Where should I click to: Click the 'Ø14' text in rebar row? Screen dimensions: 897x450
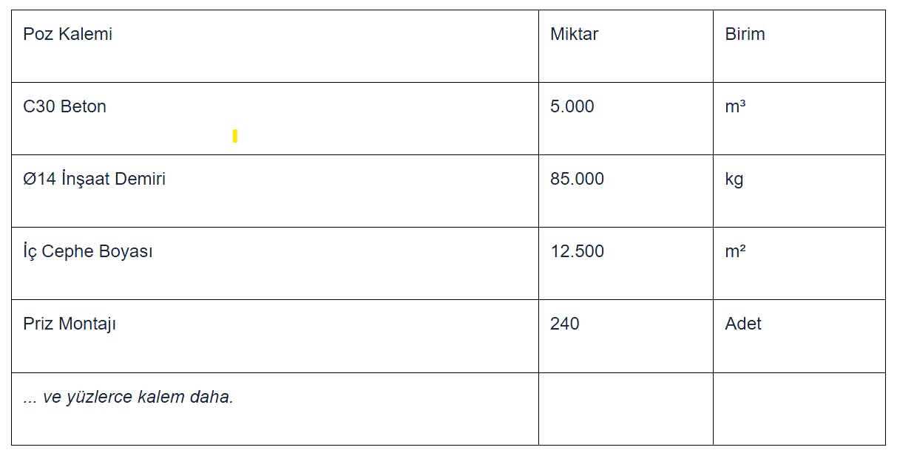click(x=39, y=179)
